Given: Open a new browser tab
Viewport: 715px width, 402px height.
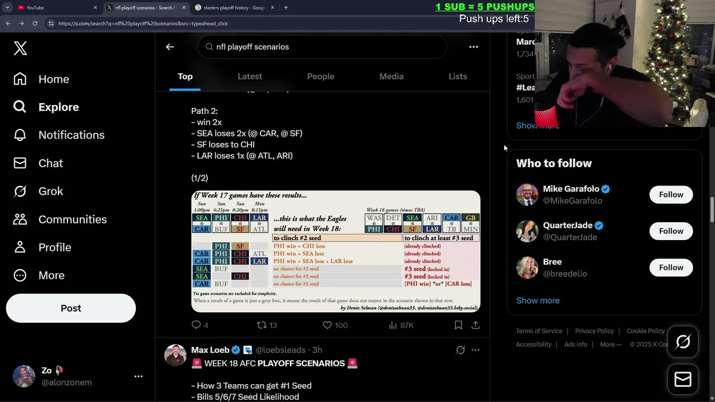Looking at the screenshot, I should (x=286, y=8).
